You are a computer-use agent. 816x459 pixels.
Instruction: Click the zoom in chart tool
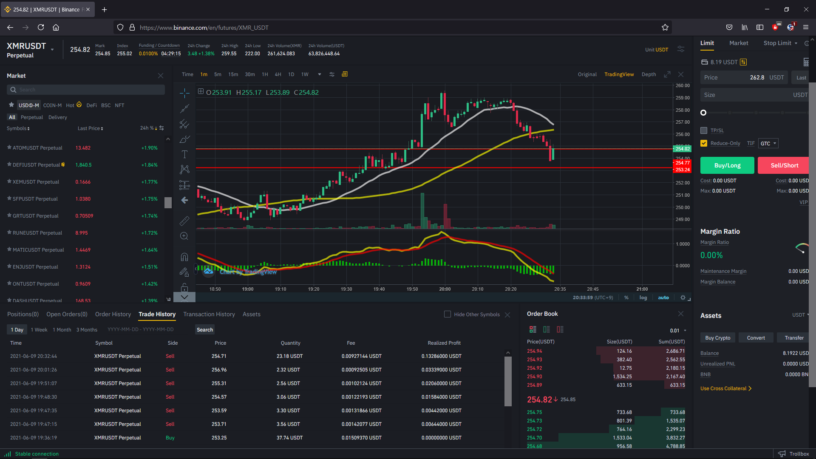184,236
